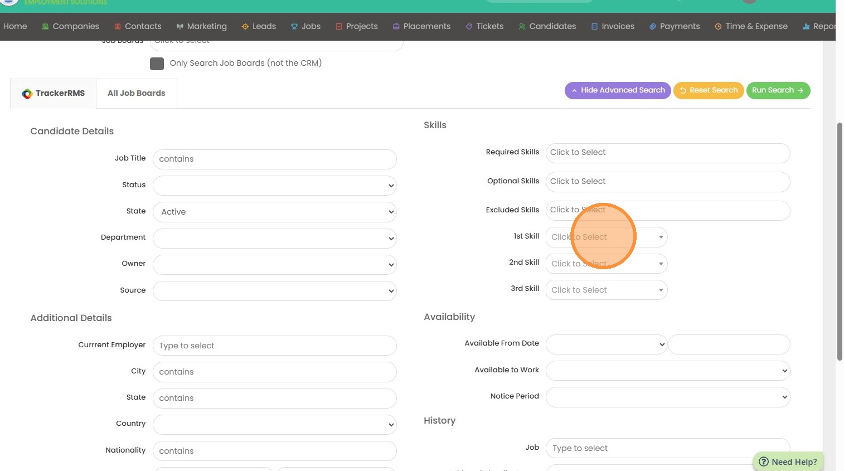Click the Companies icon in the navigation bar

pos(45,27)
